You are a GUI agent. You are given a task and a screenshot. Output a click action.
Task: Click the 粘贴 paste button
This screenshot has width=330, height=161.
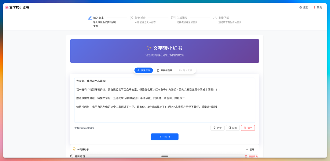pyautogui.click(x=233, y=128)
